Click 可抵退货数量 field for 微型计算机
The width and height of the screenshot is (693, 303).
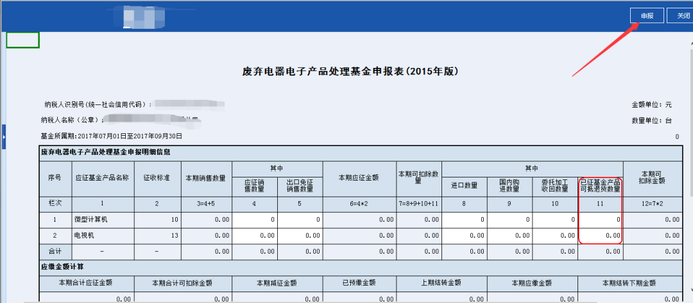coord(601,219)
